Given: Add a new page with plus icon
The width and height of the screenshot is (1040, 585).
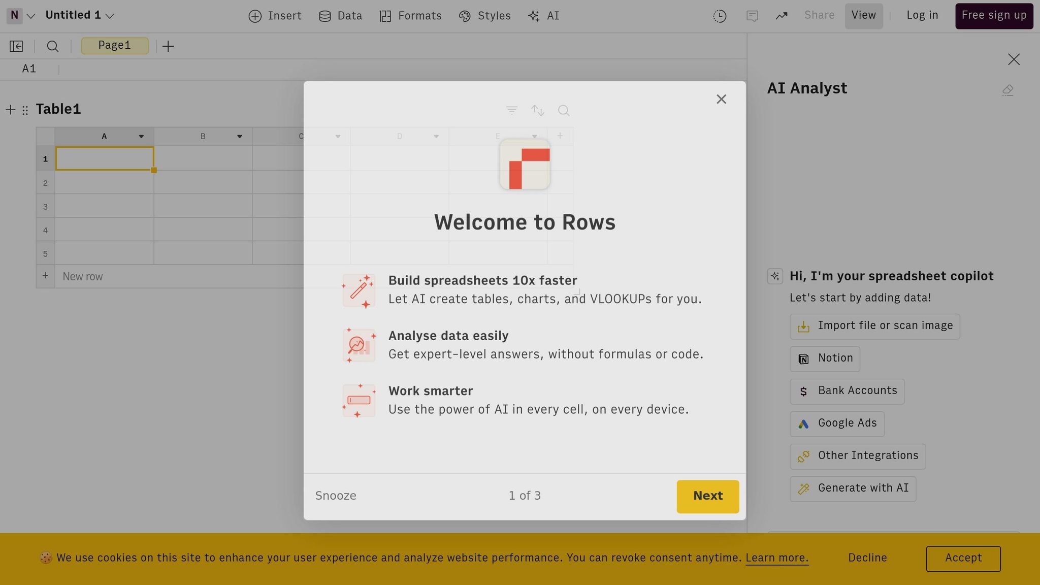Looking at the screenshot, I should [168, 46].
